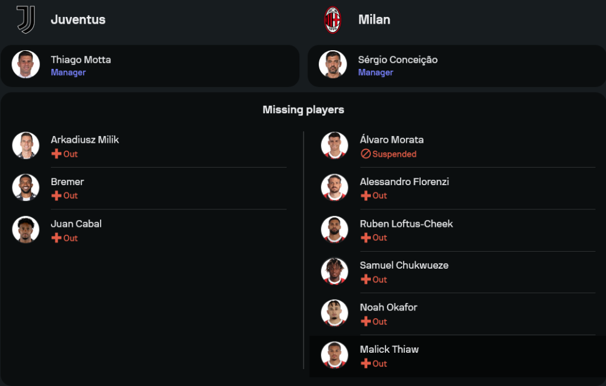Open the Juventus team name link
The height and width of the screenshot is (386, 606).
(78, 19)
